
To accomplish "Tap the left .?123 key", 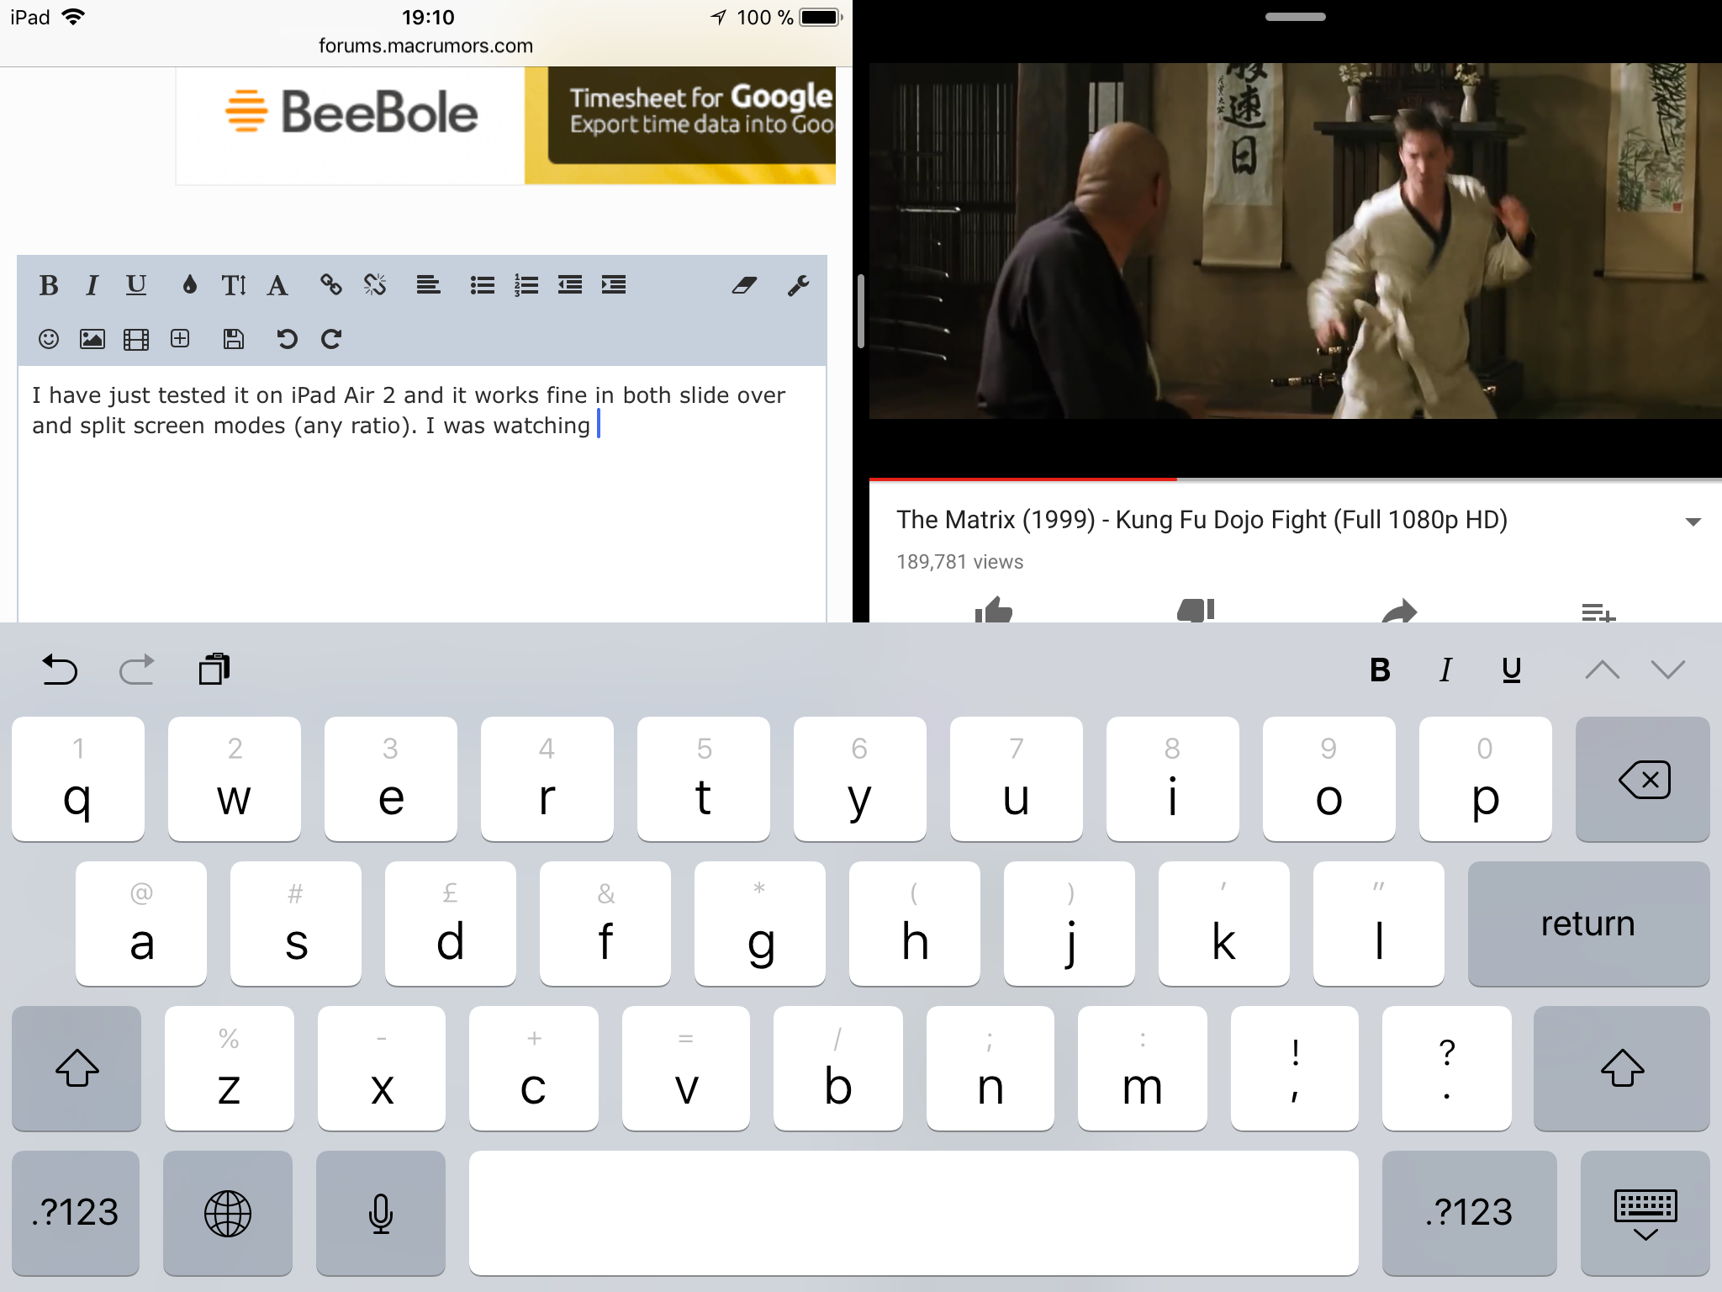I will coord(76,1213).
